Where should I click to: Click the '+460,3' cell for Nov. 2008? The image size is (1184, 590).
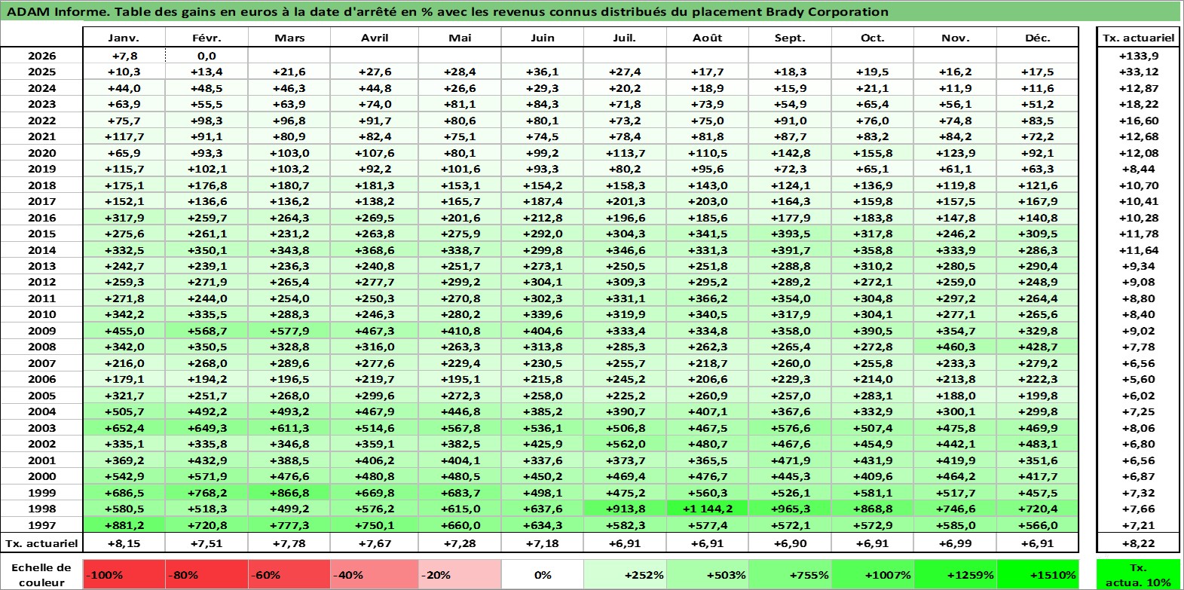pyautogui.click(x=955, y=347)
